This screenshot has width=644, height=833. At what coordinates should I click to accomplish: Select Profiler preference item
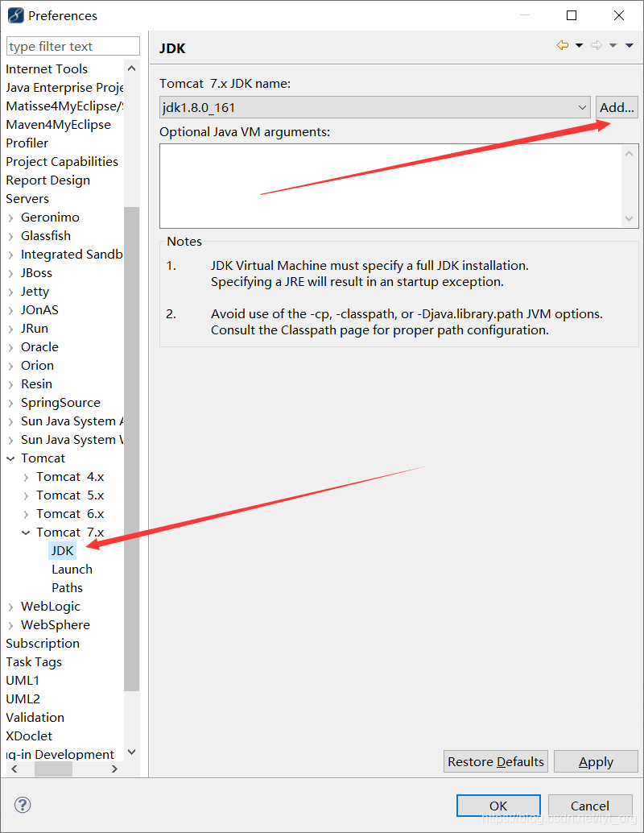pos(27,143)
